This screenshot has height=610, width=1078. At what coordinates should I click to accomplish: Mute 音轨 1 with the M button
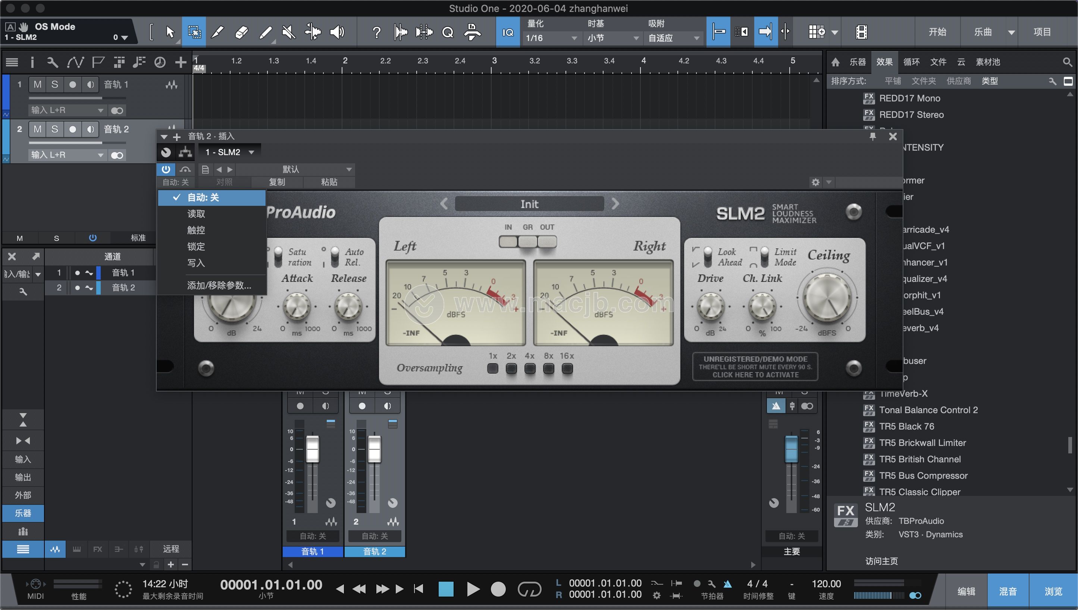click(x=37, y=84)
